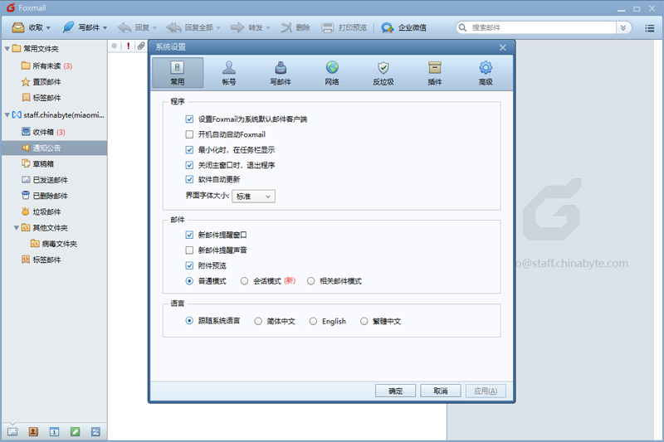Image resolution: width=664 pixels, height=442 pixels.
Task: Open the 插件 (Plugins) settings icon
Action: coord(434,69)
